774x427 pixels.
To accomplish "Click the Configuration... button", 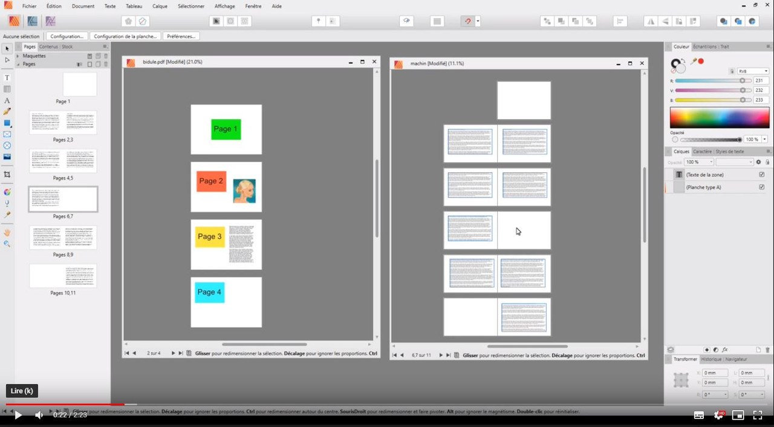I will pyautogui.click(x=67, y=36).
